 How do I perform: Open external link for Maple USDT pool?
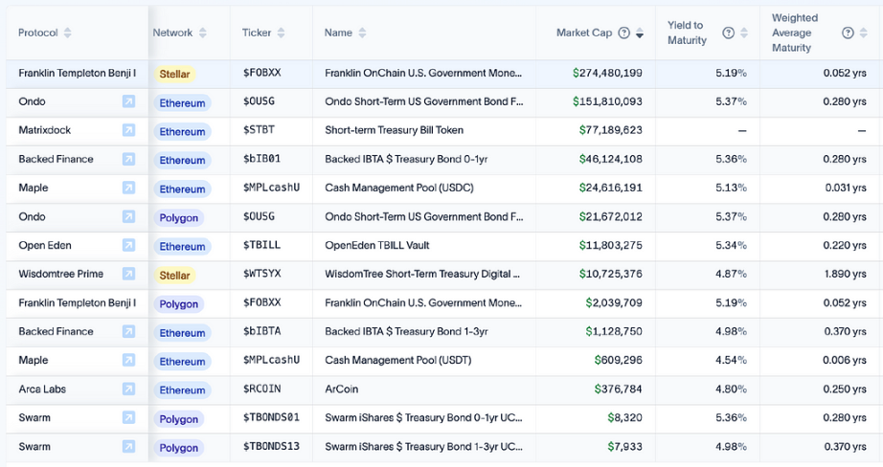click(129, 360)
